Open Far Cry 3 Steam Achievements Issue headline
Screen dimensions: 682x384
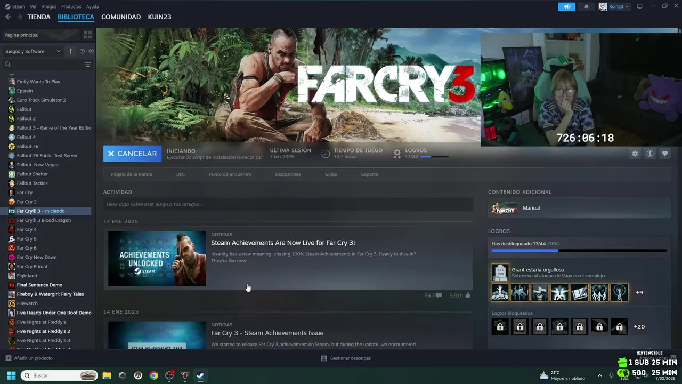pos(267,333)
